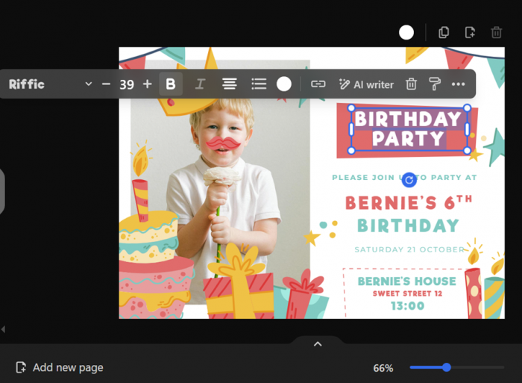
Task: Open the list style options
Action: tap(259, 84)
